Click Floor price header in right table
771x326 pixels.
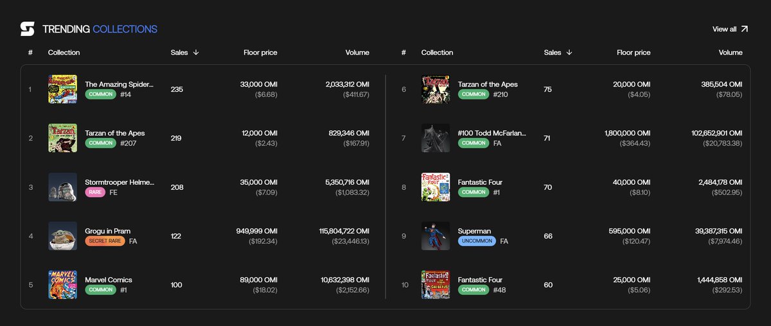coord(634,53)
